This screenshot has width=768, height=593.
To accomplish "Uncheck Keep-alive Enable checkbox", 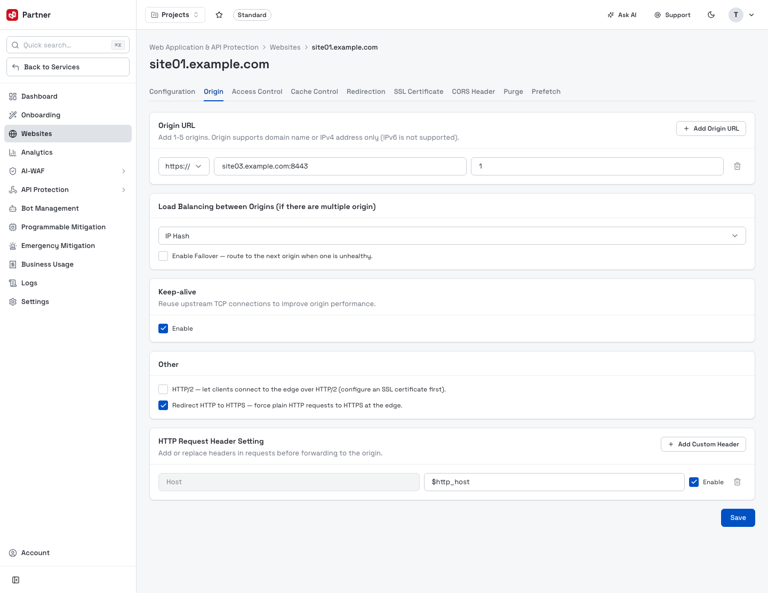I will 163,328.
